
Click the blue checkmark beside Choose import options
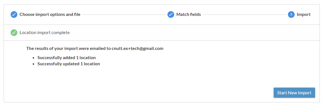14,15
